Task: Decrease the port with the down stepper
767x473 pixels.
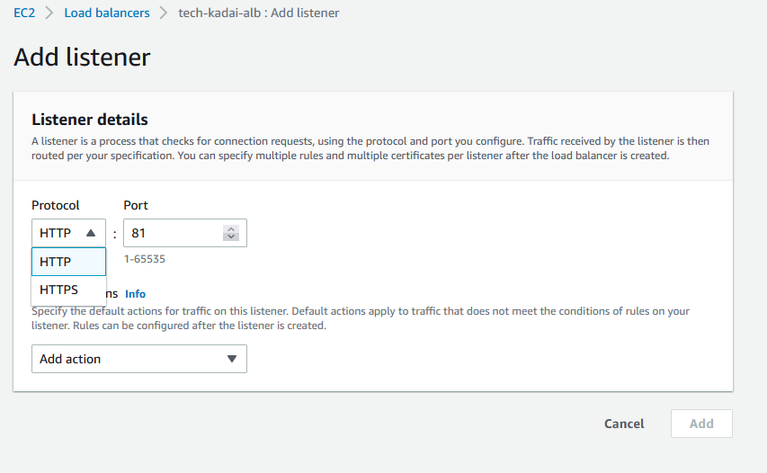Action: click(x=231, y=237)
